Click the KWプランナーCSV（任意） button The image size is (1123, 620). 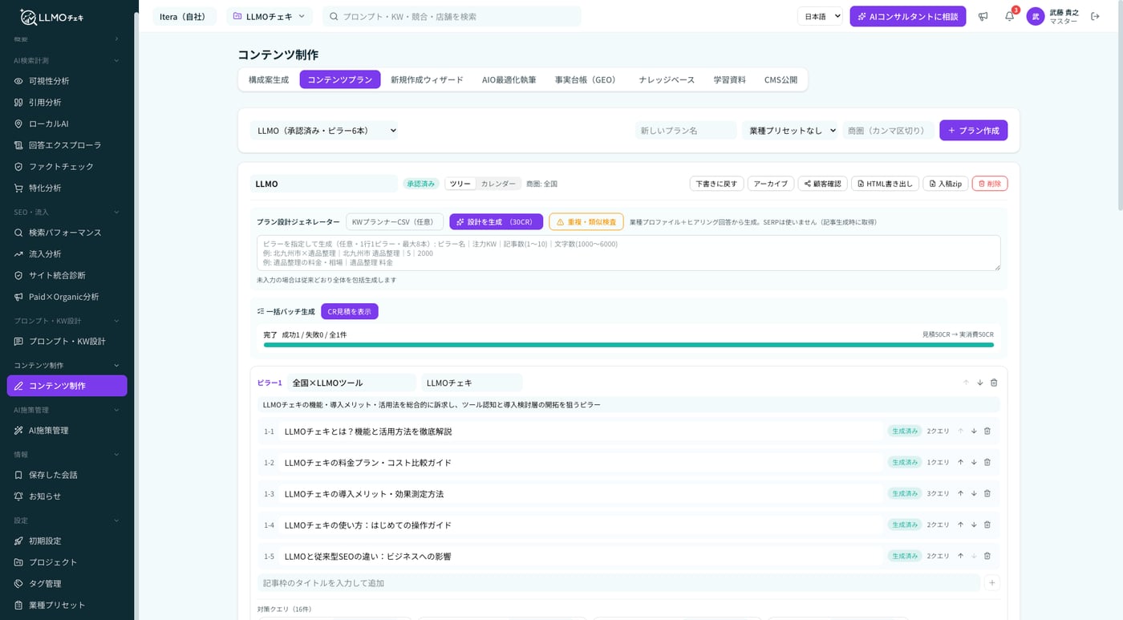[395, 221]
